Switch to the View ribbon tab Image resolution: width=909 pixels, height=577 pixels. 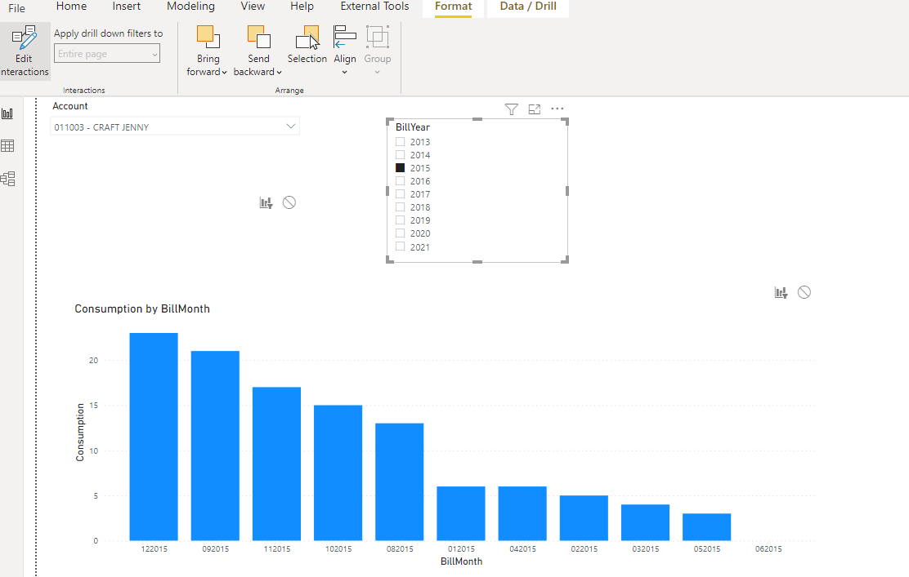253,7
